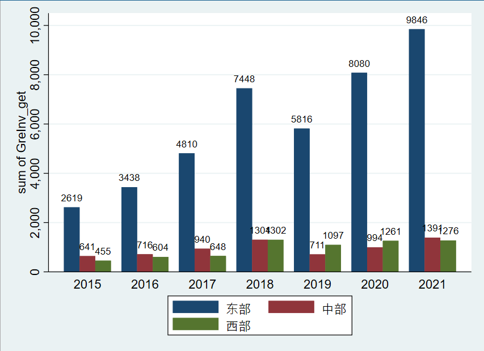Click the blue 东部 legend swatch
The height and width of the screenshot is (351, 484).
point(195,307)
